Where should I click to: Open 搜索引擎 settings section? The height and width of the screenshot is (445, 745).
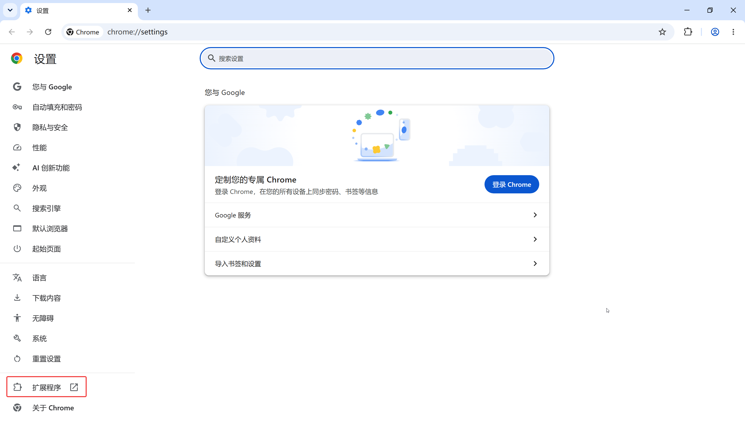coord(47,208)
